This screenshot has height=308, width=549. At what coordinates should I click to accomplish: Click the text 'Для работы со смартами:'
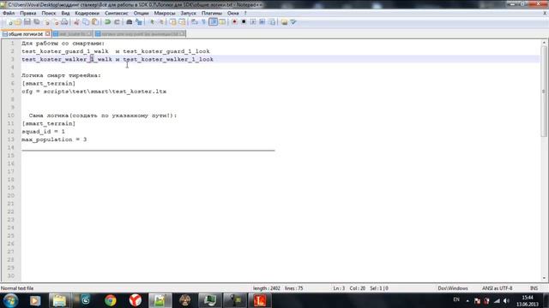click(63, 44)
